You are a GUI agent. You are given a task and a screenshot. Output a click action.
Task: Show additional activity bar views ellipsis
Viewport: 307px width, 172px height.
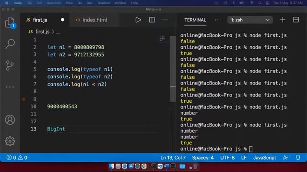[x=10, y=87]
